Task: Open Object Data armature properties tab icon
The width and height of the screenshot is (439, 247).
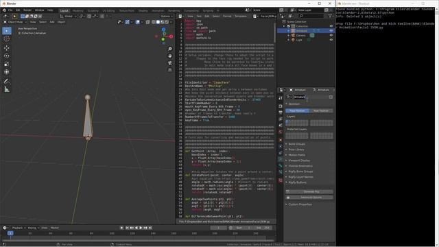Action: coord(281,159)
